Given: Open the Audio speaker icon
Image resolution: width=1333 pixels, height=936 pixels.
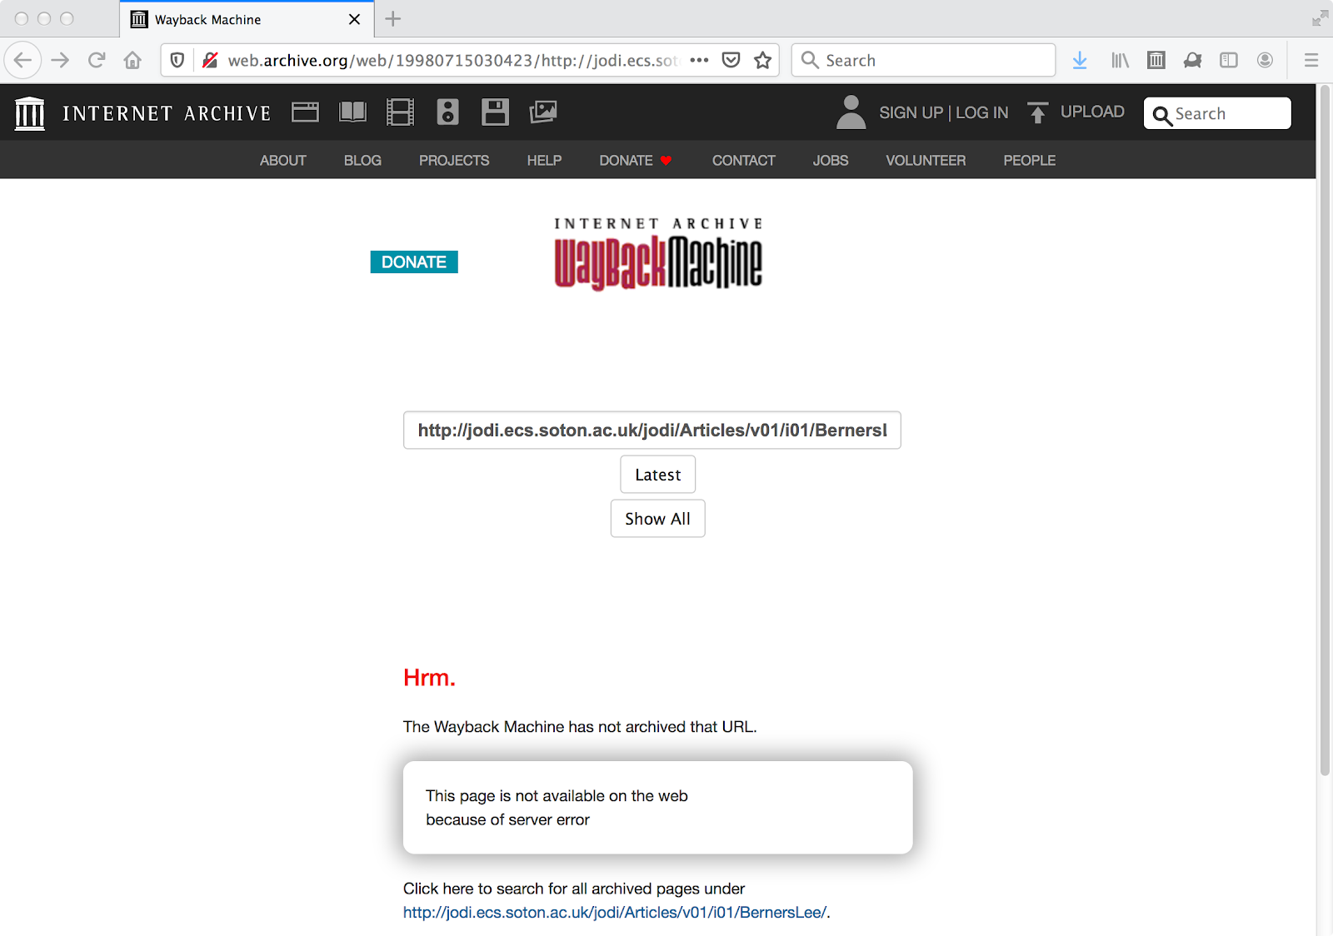Looking at the screenshot, I should [x=447, y=112].
